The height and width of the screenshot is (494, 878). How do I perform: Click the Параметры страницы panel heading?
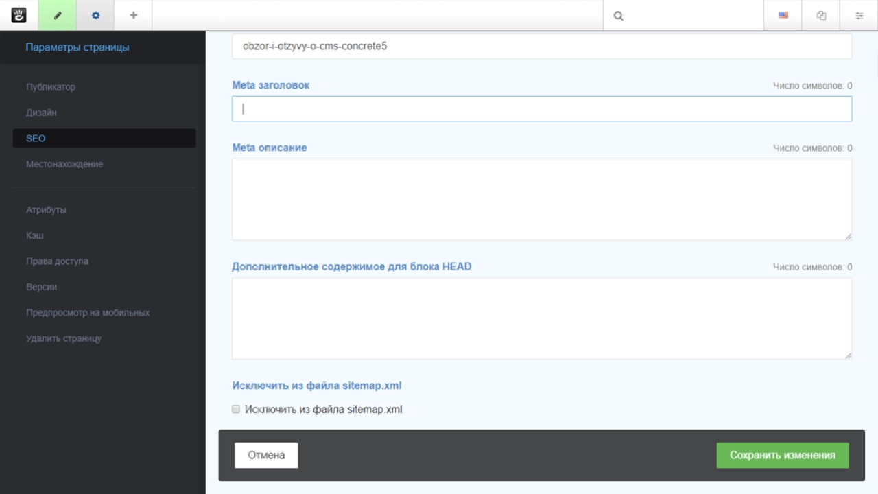(x=78, y=47)
